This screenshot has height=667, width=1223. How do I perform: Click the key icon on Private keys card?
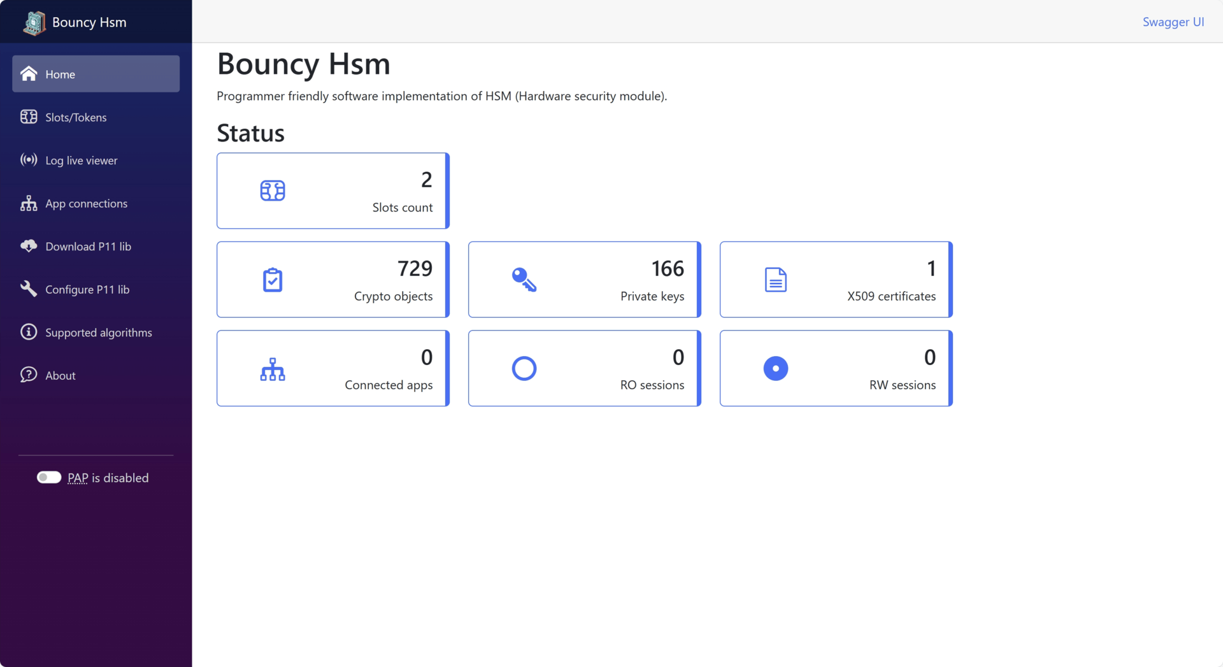click(x=524, y=279)
